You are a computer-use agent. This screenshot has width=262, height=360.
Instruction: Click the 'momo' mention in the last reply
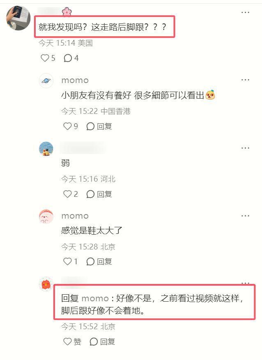pos(95,298)
